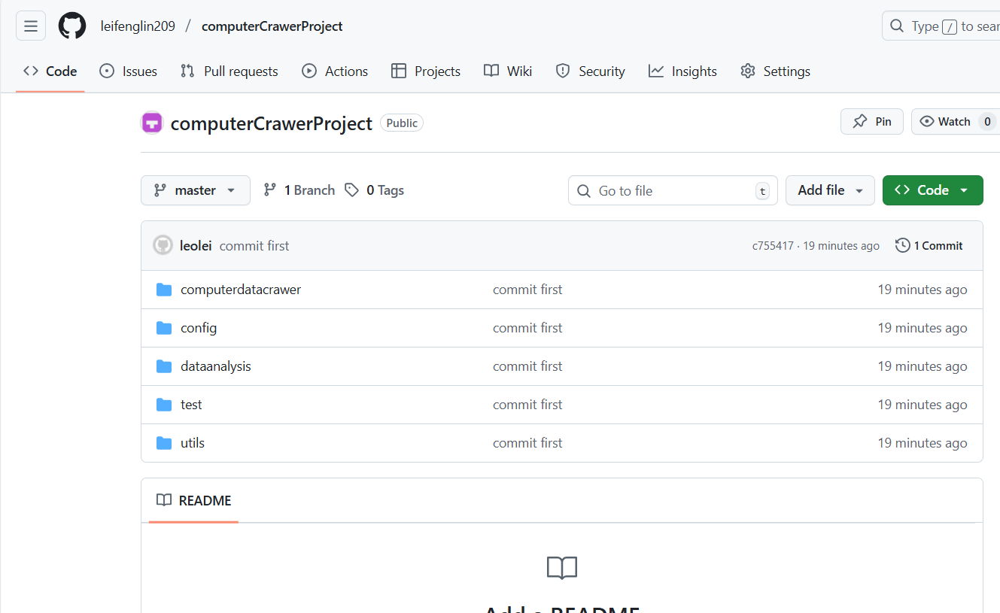Image resolution: width=1000 pixels, height=613 pixels.
Task: Click computerCrawerProject in the breadcrumb
Action: click(272, 26)
